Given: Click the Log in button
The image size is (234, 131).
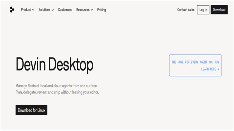Looking at the screenshot, I should [203, 10].
